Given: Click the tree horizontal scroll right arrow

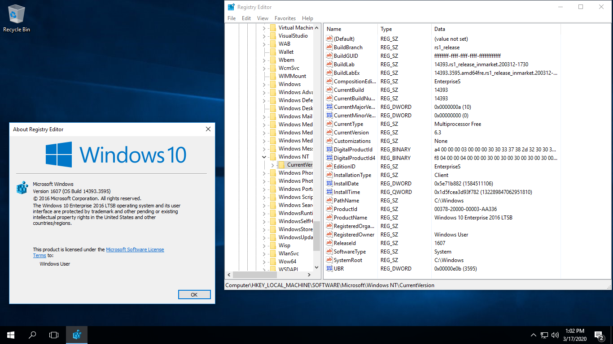Looking at the screenshot, I should (309, 275).
